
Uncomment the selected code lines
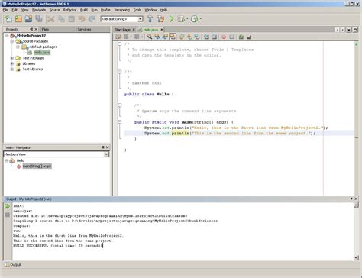click(249, 37)
